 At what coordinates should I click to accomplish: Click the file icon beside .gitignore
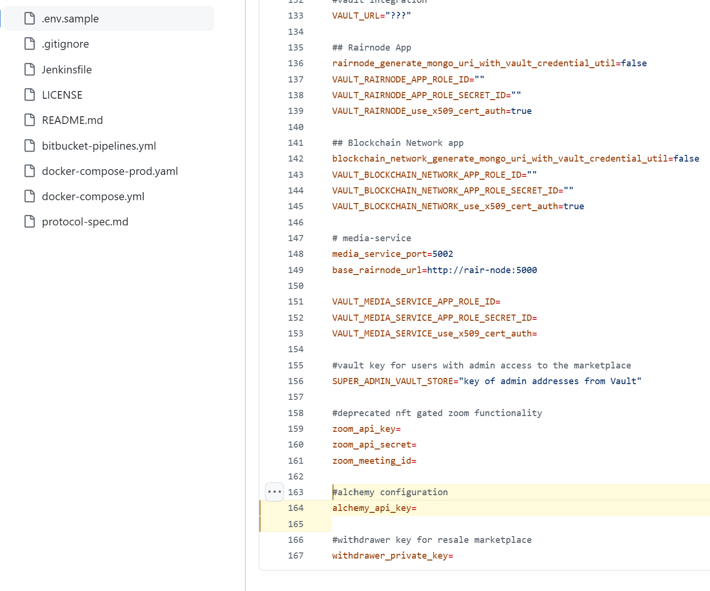(30, 44)
